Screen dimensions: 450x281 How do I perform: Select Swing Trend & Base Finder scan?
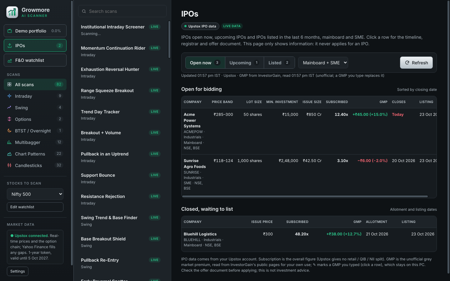click(x=121, y=221)
